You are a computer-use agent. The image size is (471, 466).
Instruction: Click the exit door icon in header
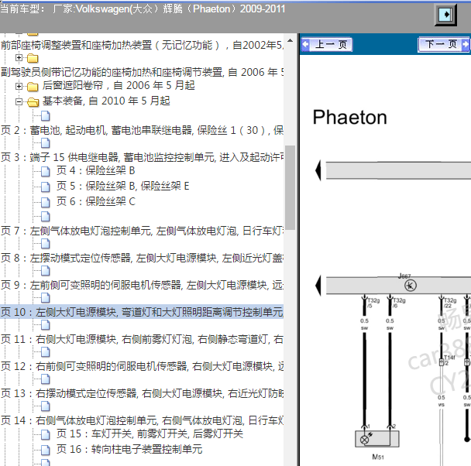pyautogui.click(x=445, y=15)
